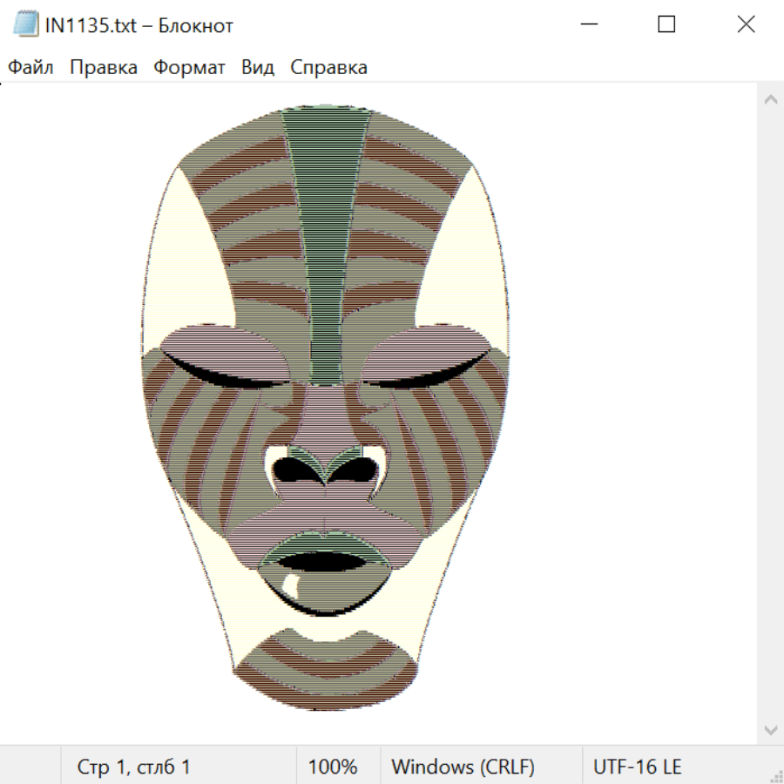Open the Вид menu

click(257, 67)
